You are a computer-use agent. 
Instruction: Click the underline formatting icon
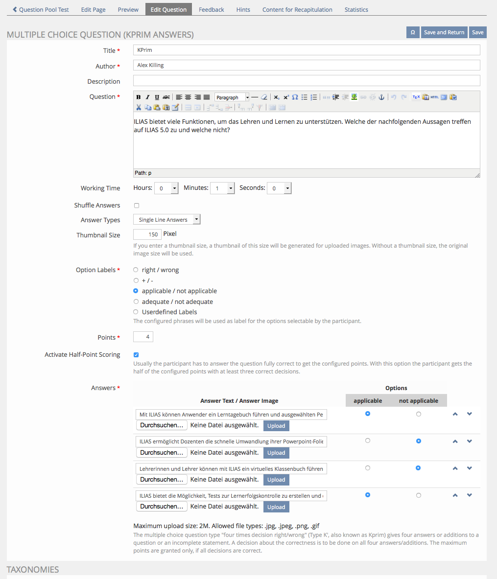(157, 97)
